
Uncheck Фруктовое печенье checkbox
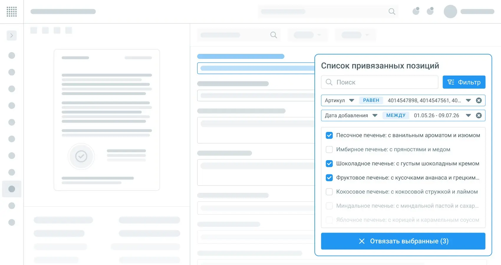point(329,178)
